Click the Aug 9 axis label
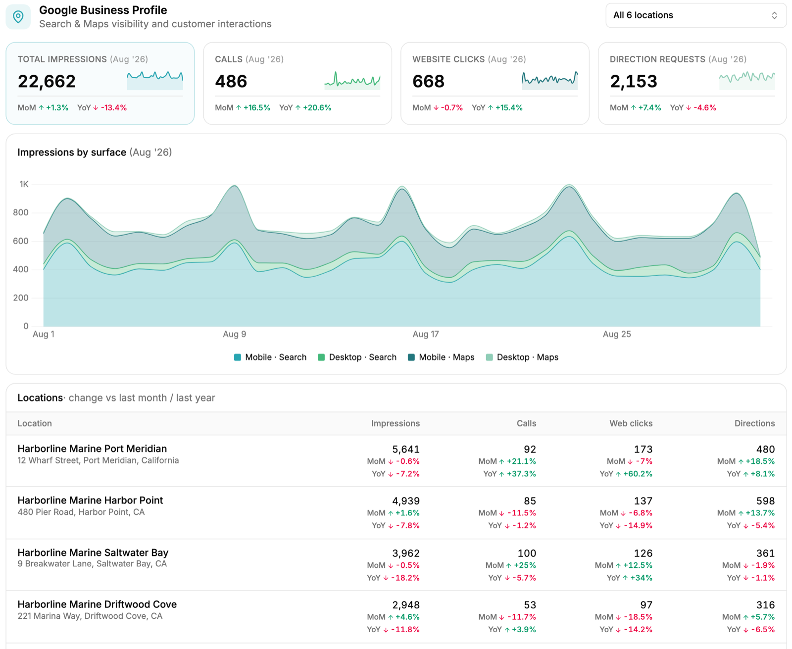Screen dimensions: 792x649 pyautogui.click(x=234, y=334)
